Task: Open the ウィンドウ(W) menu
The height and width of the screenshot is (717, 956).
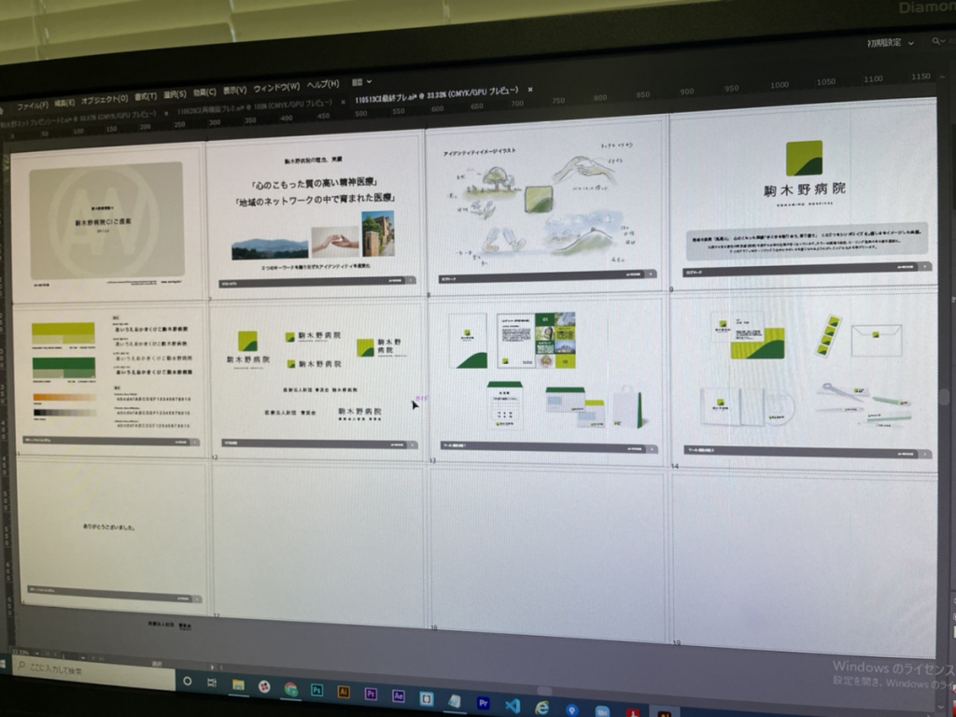Action: point(276,88)
